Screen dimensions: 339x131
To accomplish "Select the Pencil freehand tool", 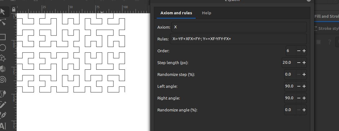I will point(2,105).
